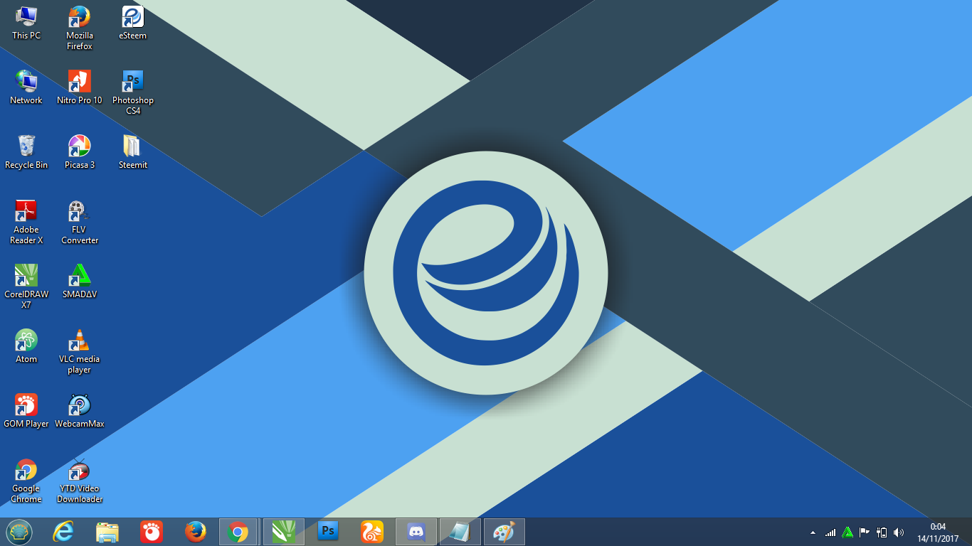
Task: Select the Steemit folder on desktop
Action: (133, 152)
